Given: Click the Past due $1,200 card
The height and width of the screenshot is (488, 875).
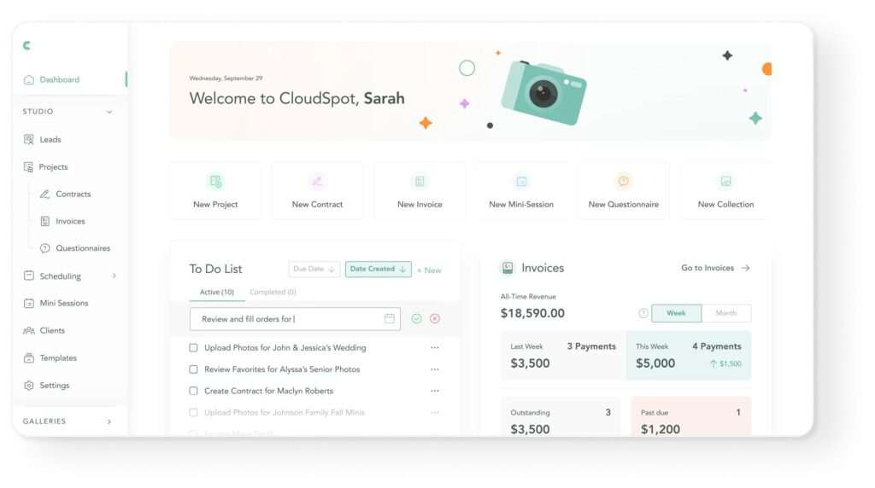Looking at the screenshot, I should click(690, 416).
